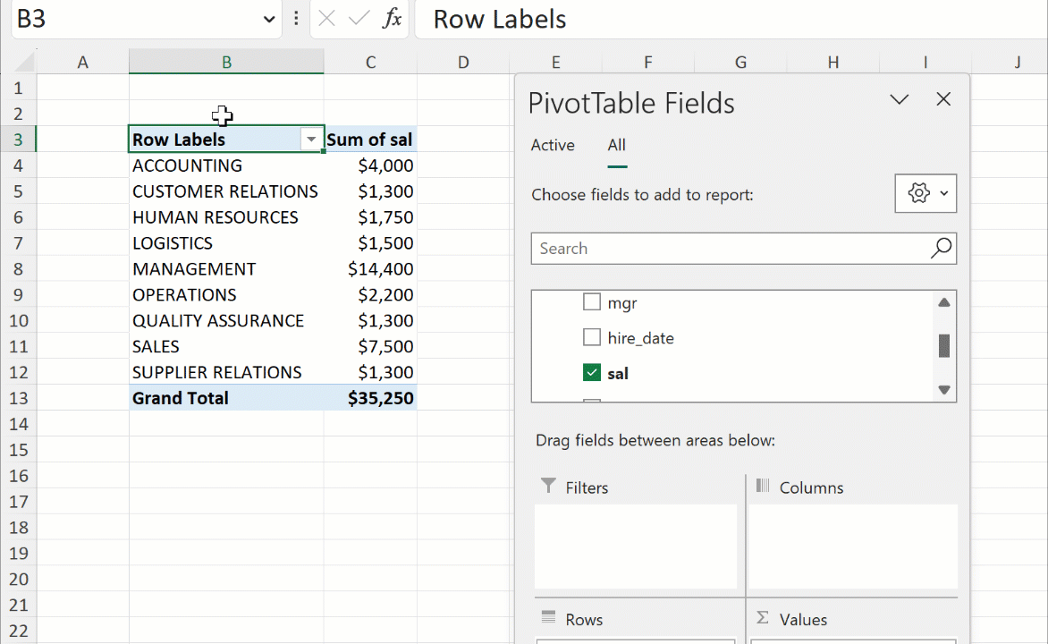Click column C header
Screen dimensions: 1048x644
point(370,62)
